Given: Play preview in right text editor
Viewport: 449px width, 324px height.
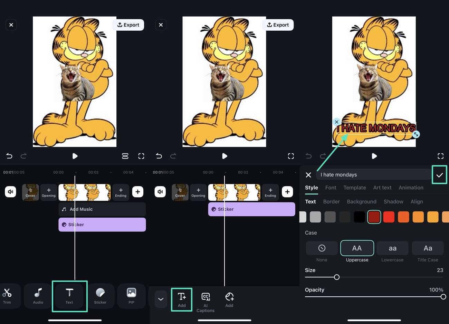Looking at the screenshot, I should (374, 156).
